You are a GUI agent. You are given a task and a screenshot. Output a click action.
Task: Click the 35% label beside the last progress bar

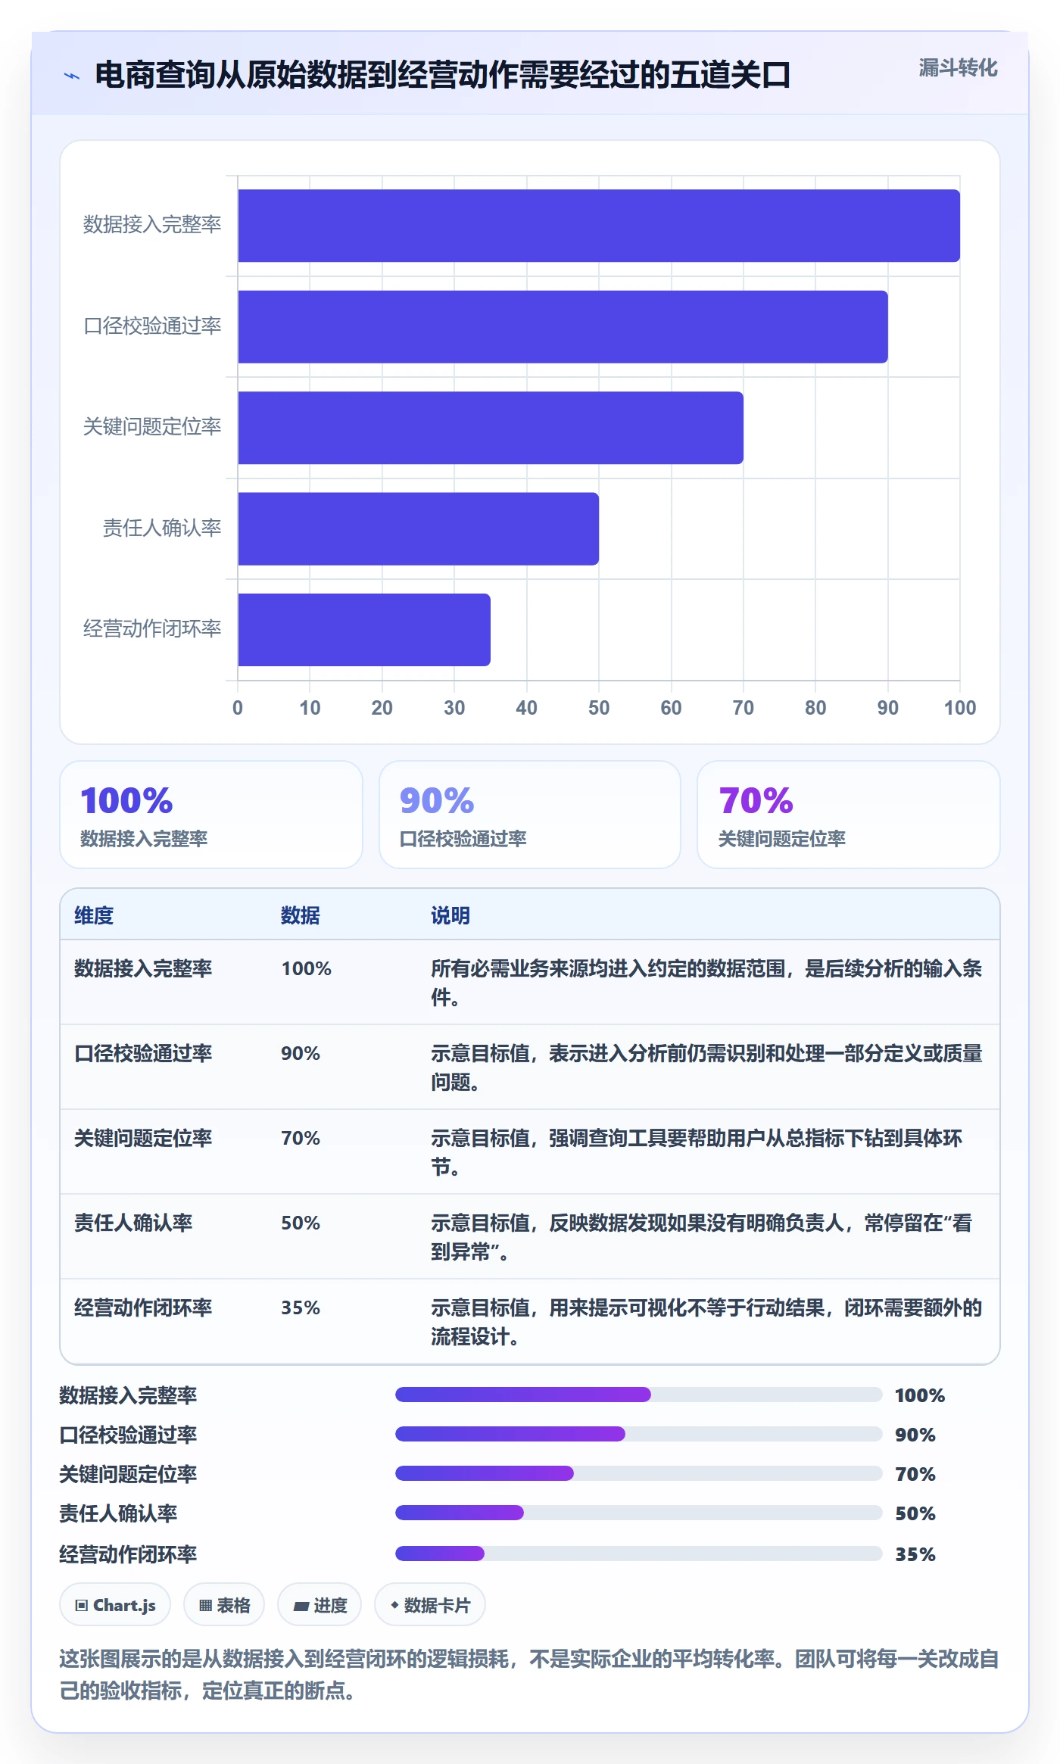pos(915,1554)
